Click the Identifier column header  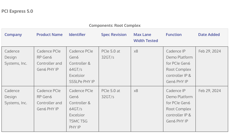tap(77, 35)
